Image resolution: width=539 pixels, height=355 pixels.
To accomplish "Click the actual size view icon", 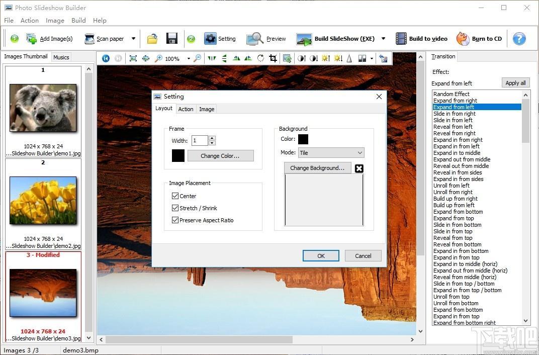I will click(146, 58).
